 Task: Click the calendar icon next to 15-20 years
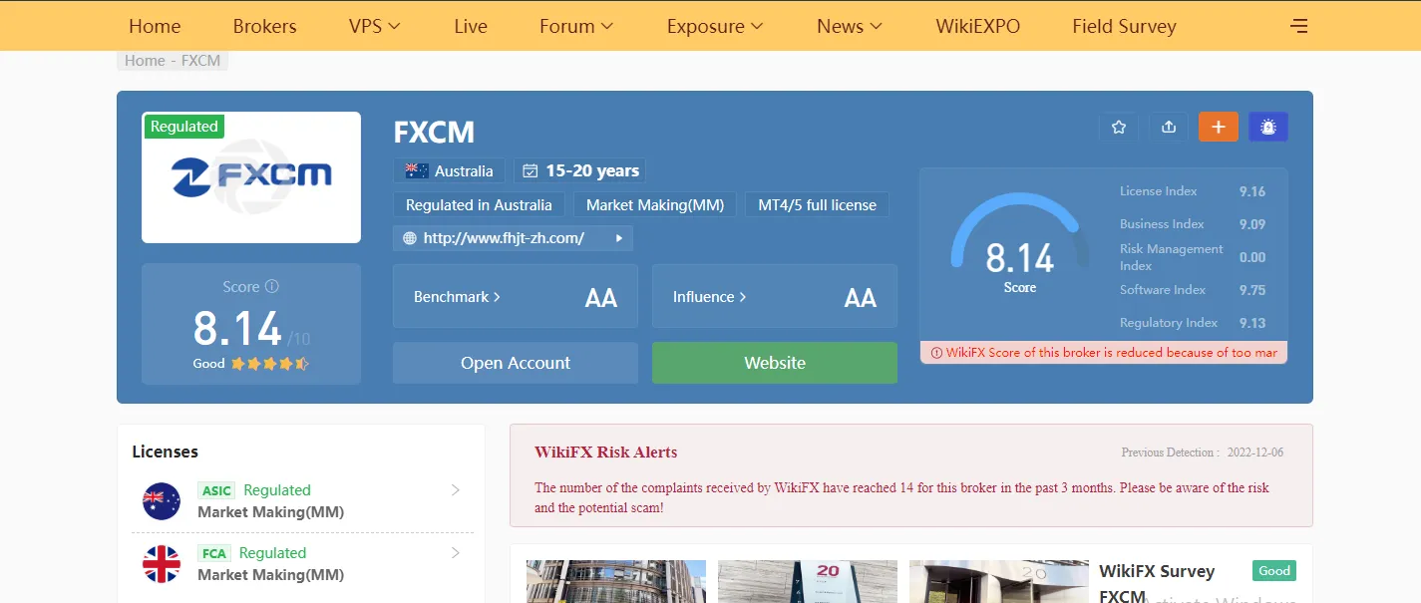[531, 170]
